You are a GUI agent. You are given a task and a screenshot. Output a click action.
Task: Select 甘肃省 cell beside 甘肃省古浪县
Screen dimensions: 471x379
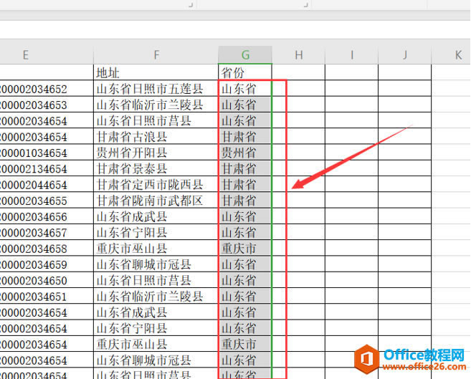click(x=245, y=137)
